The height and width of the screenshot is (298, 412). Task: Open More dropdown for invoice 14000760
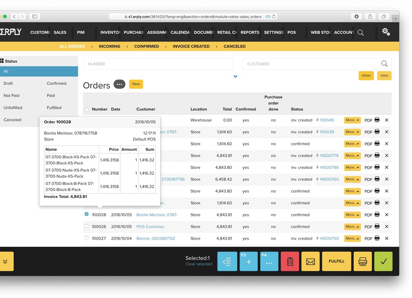[x=352, y=179]
